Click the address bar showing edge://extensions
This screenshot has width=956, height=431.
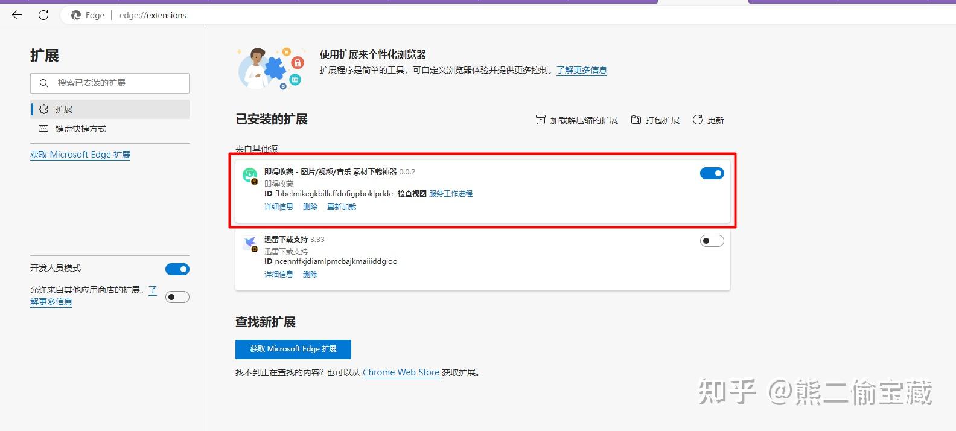(153, 15)
